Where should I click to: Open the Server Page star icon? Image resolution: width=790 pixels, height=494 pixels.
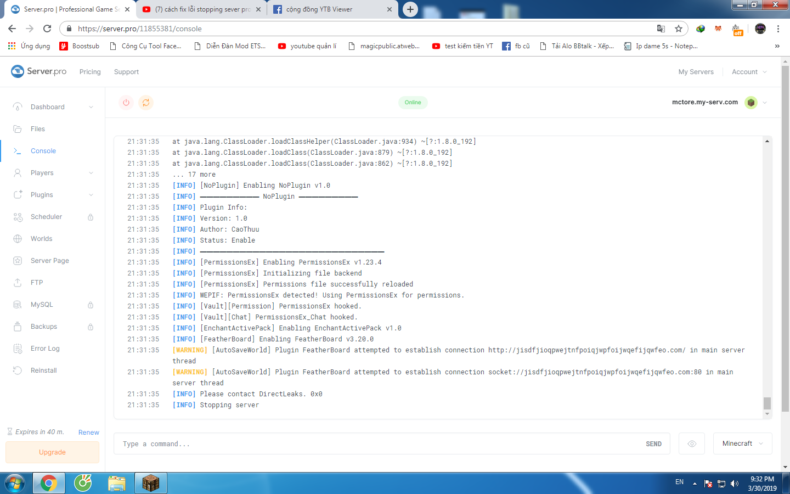[x=18, y=261]
